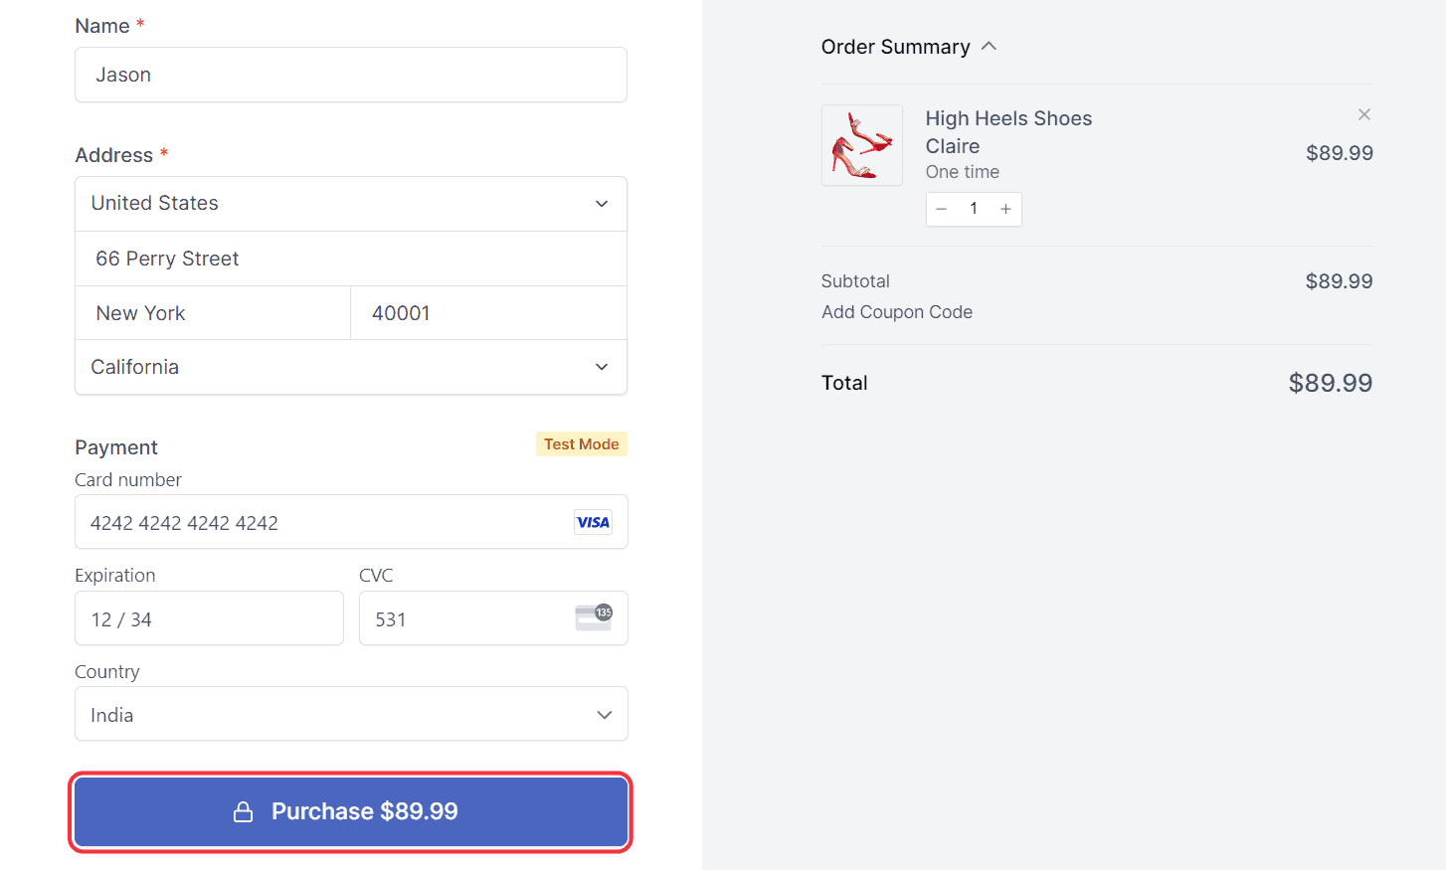
Task: Open the India payment country dropdown
Action: click(x=350, y=714)
